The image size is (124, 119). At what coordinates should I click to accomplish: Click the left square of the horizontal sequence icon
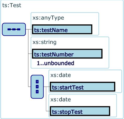pyautogui.click(x=9, y=29)
